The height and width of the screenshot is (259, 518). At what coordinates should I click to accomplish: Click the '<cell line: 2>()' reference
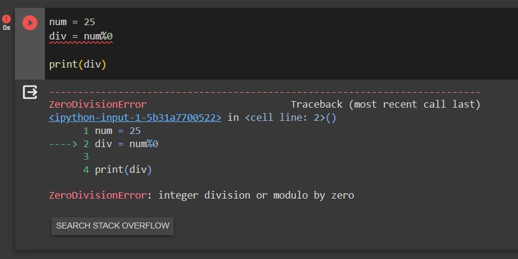click(x=290, y=117)
